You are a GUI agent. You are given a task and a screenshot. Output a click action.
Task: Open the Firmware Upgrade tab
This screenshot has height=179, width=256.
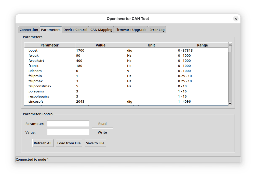point(131,29)
